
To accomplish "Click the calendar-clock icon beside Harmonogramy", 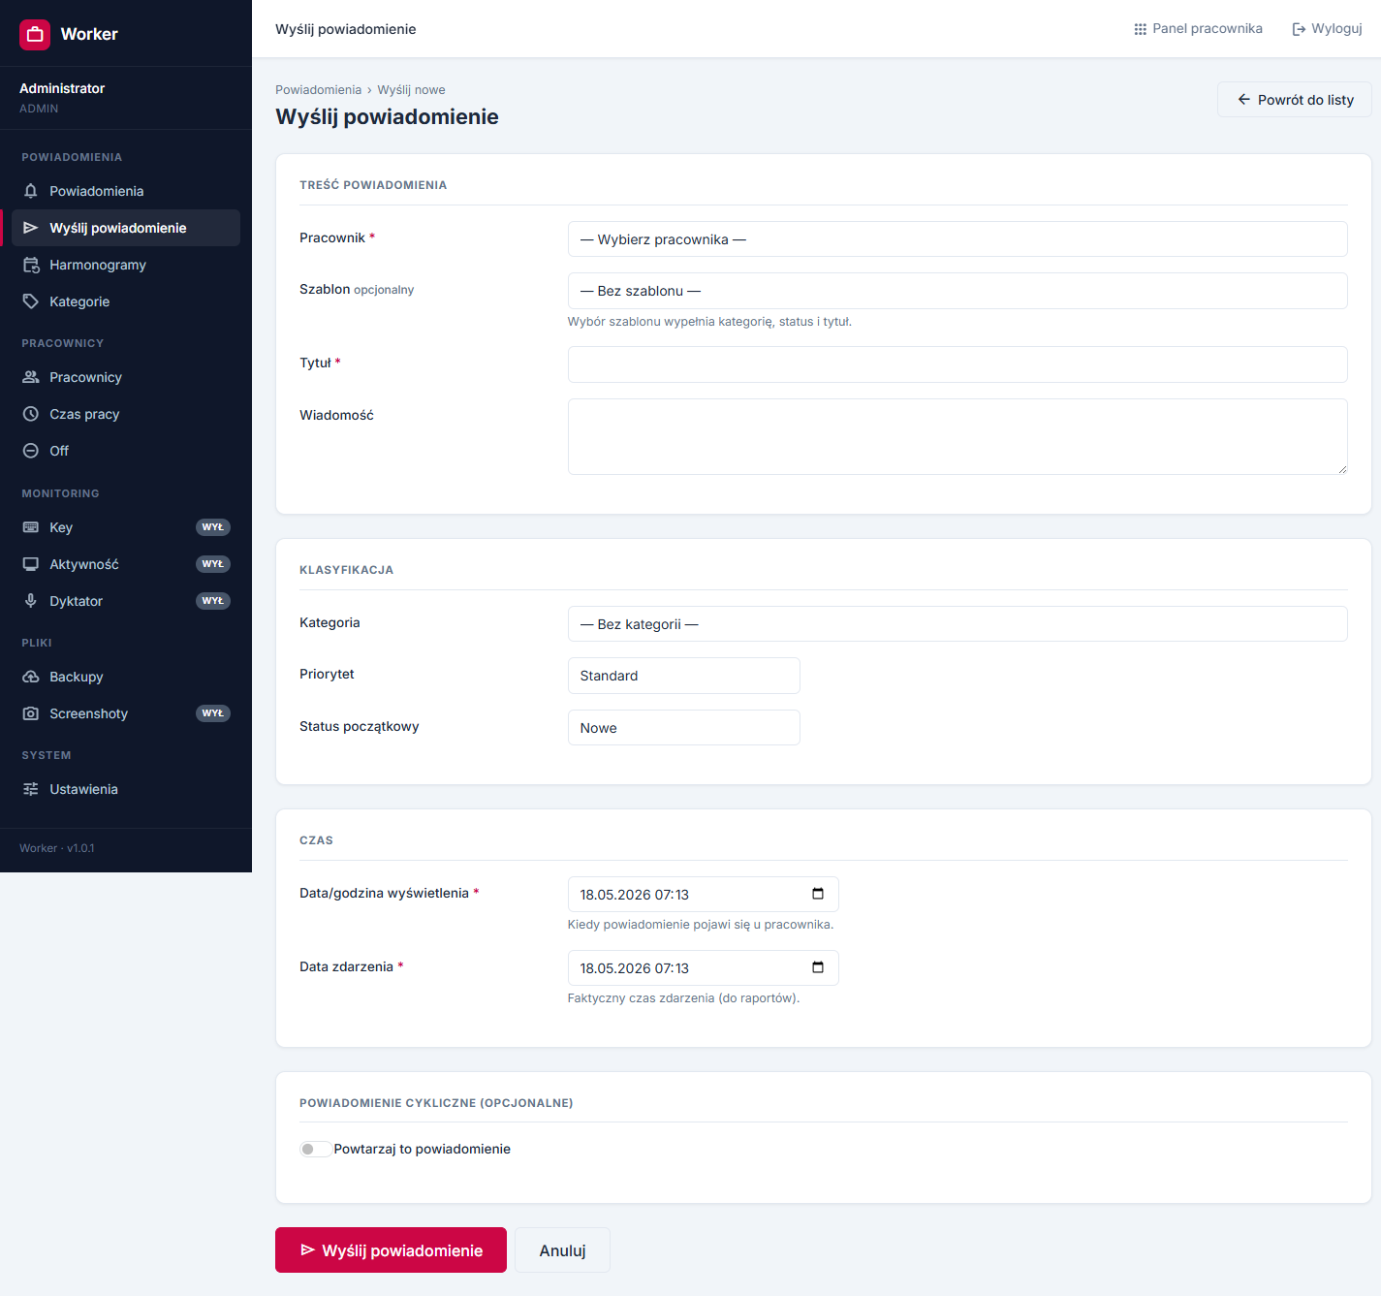I will pos(31,265).
